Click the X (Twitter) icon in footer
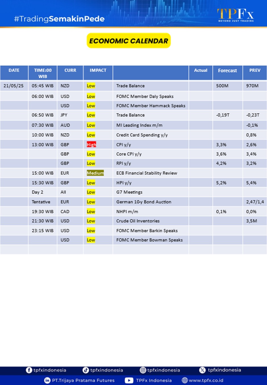Viewport: 267px width, 385px height. pyautogui.click(x=202, y=370)
